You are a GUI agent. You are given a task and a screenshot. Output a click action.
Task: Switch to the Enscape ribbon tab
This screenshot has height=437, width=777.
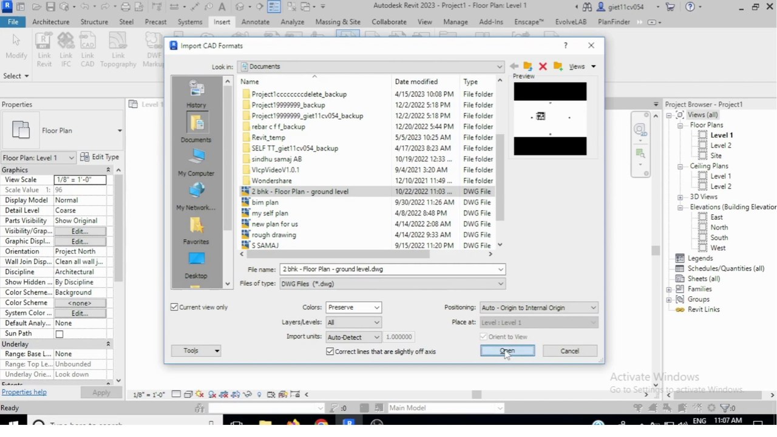529,21
